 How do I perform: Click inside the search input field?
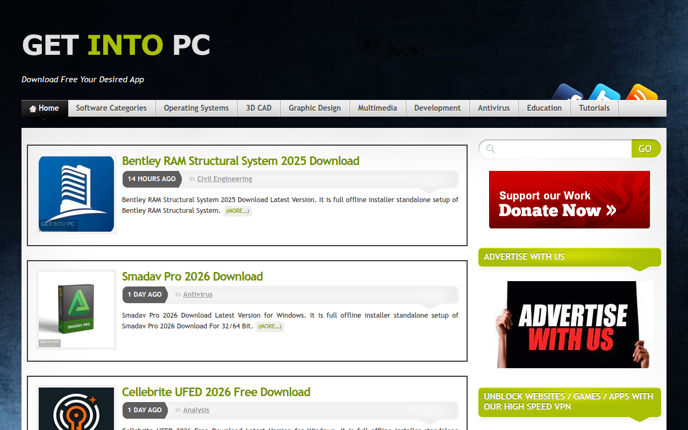563,149
